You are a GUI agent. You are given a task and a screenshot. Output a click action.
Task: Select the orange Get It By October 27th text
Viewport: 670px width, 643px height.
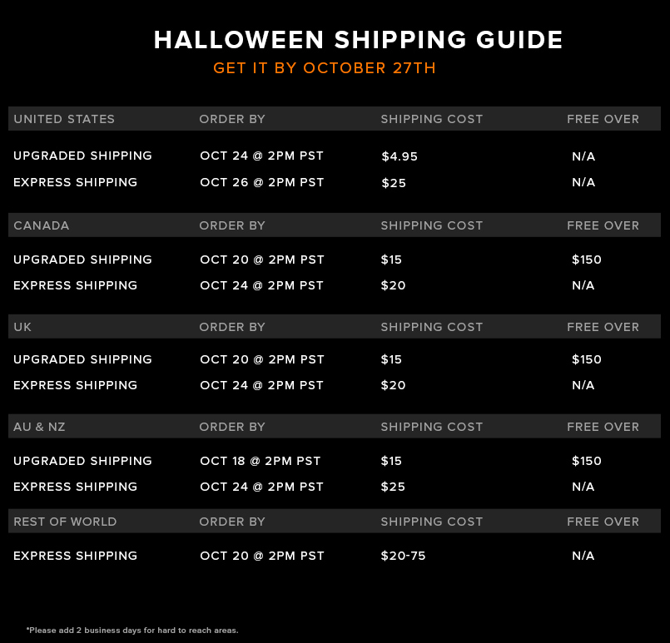tap(325, 68)
